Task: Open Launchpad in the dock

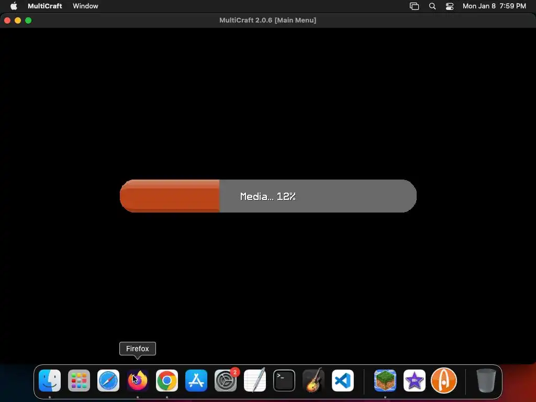Action: pos(79,381)
